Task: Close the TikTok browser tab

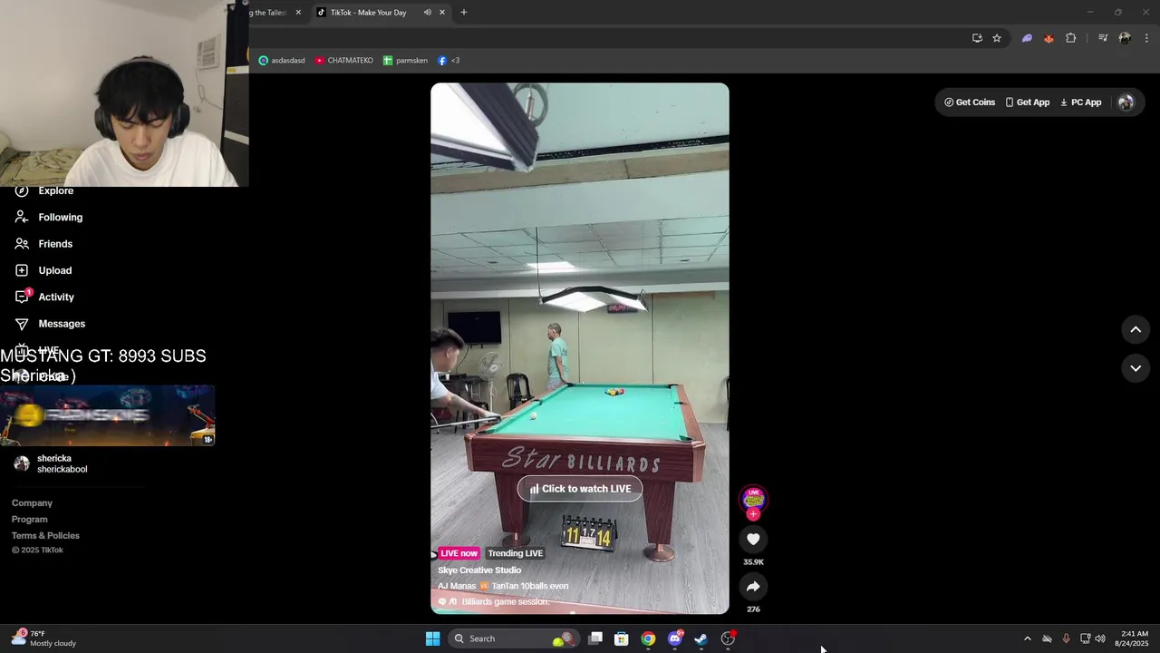Action: point(442,13)
